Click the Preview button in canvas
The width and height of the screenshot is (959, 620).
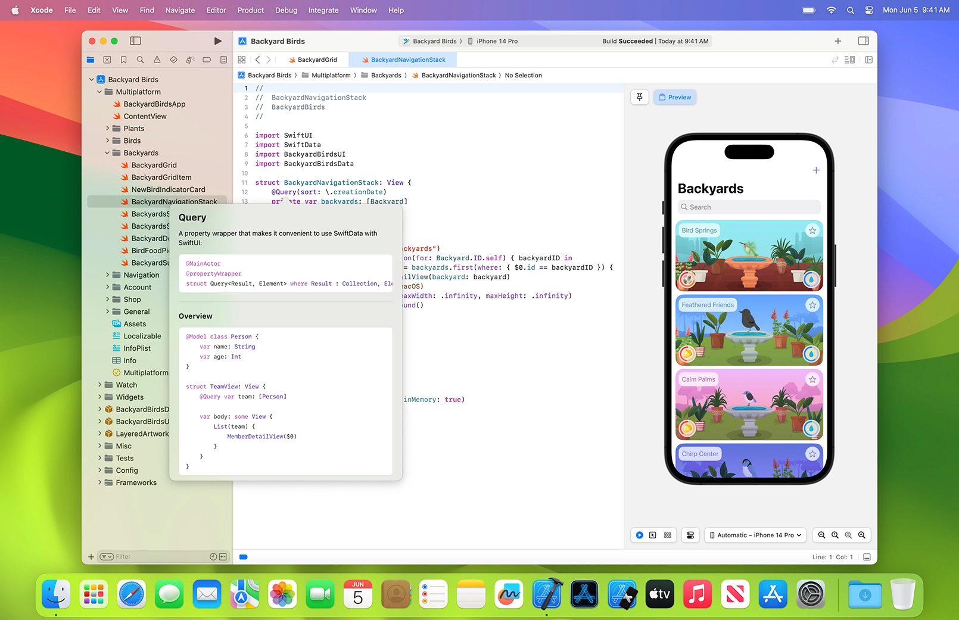click(675, 97)
